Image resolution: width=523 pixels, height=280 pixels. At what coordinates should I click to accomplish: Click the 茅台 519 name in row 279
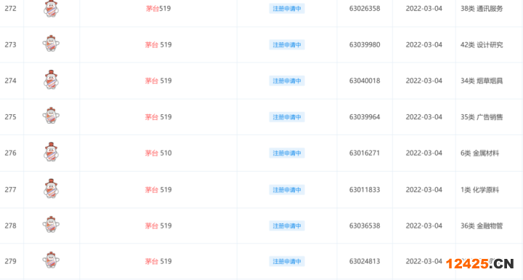(x=158, y=261)
